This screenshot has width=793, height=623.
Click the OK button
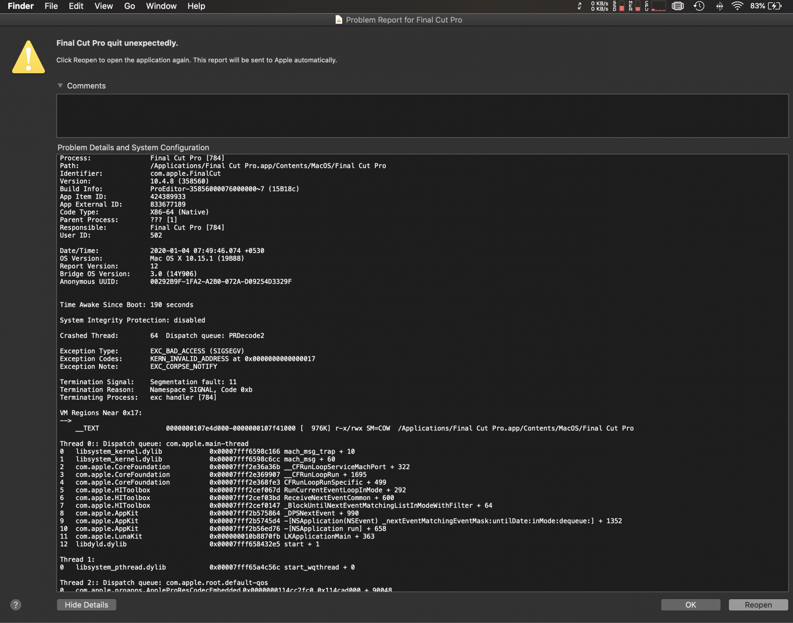click(x=691, y=605)
